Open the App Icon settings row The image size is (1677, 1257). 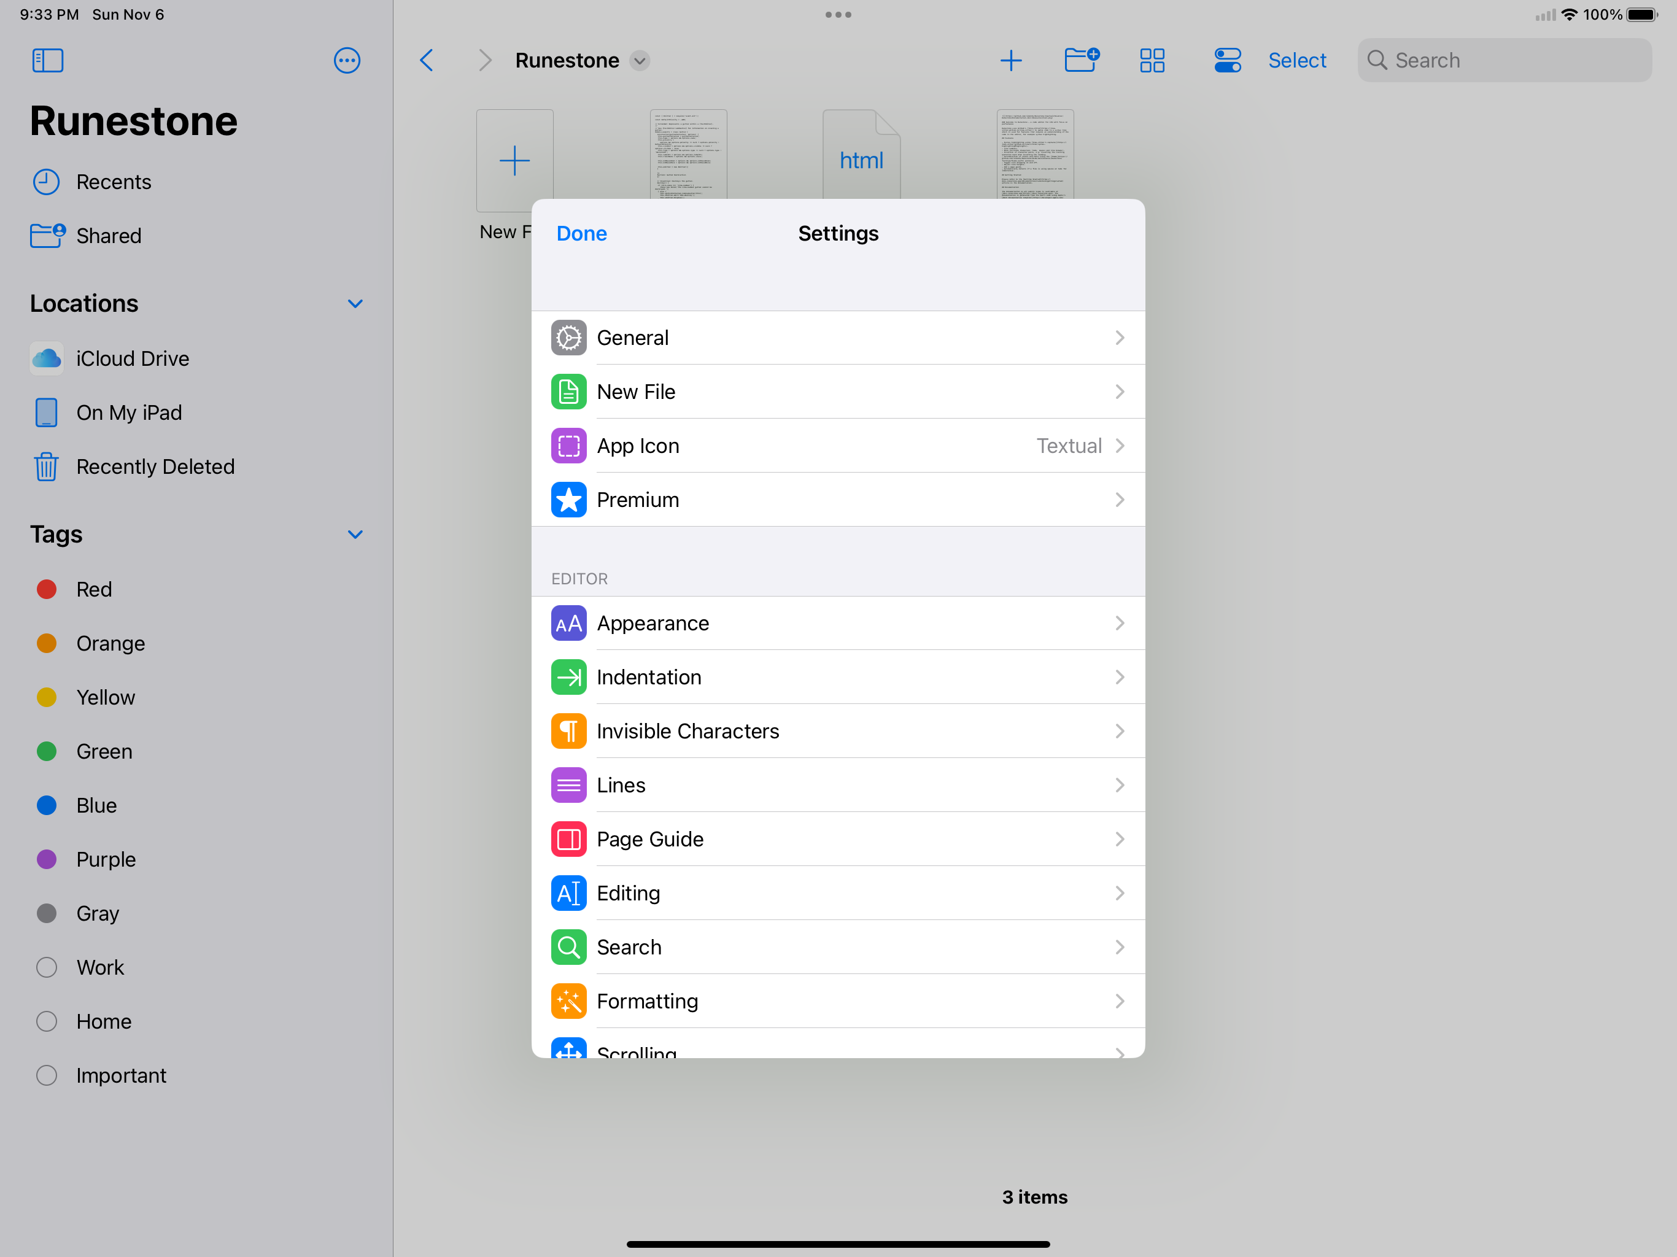coord(837,446)
